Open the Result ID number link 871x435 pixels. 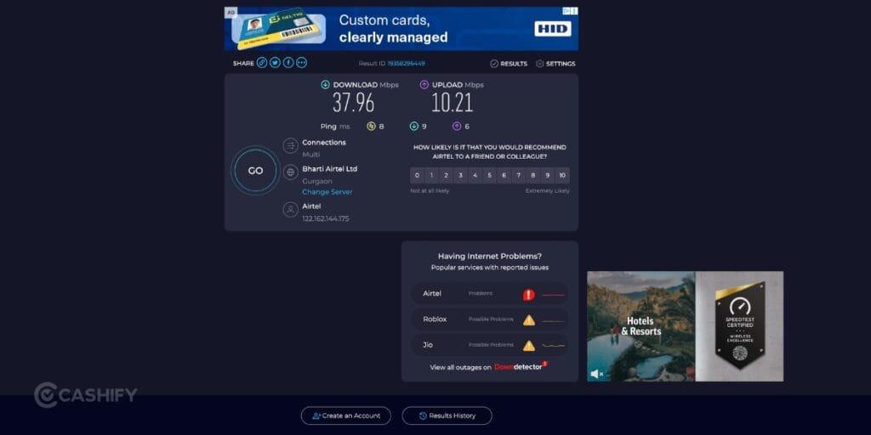(406, 64)
